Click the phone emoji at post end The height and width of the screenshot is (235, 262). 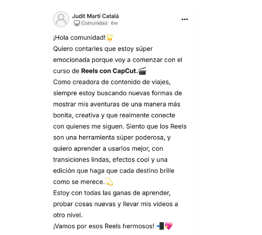click(x=160, y=226)
